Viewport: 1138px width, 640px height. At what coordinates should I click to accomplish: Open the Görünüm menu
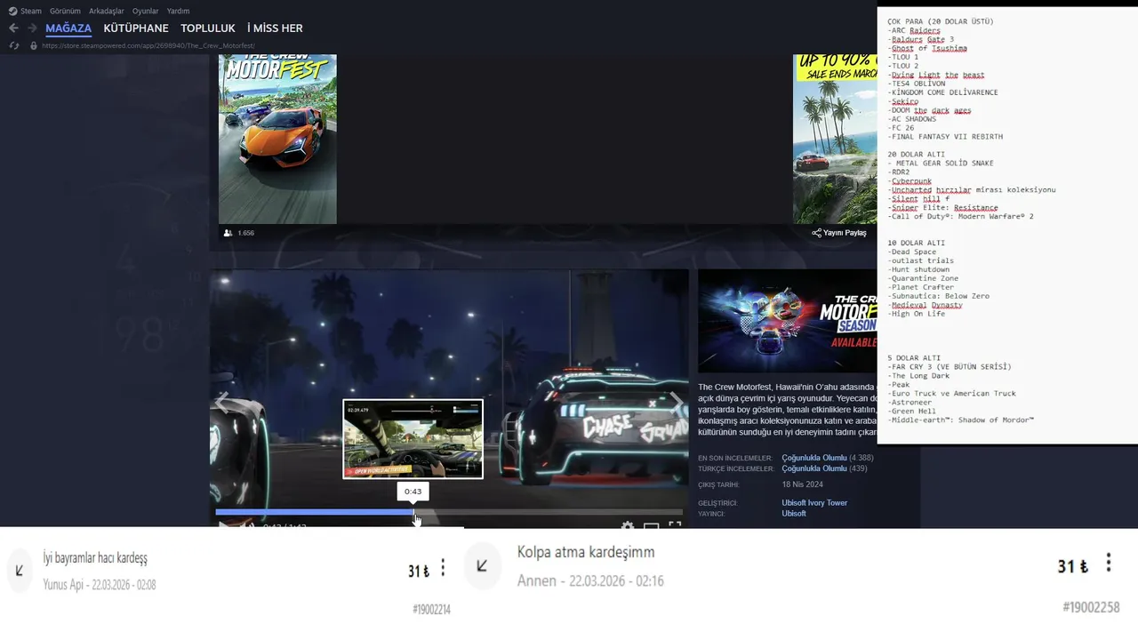click(x=65, y=11)
